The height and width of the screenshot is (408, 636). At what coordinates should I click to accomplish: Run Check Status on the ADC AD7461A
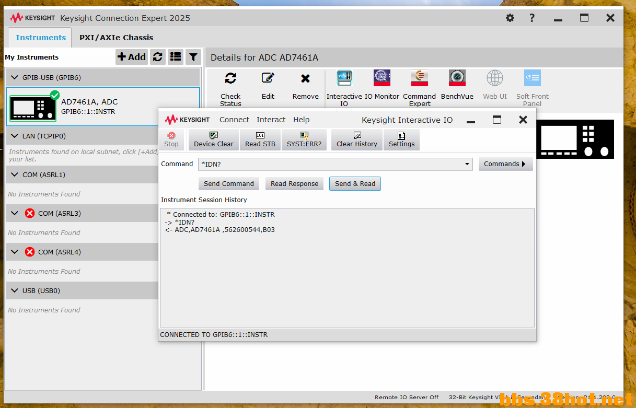click(x=230, y=88)
